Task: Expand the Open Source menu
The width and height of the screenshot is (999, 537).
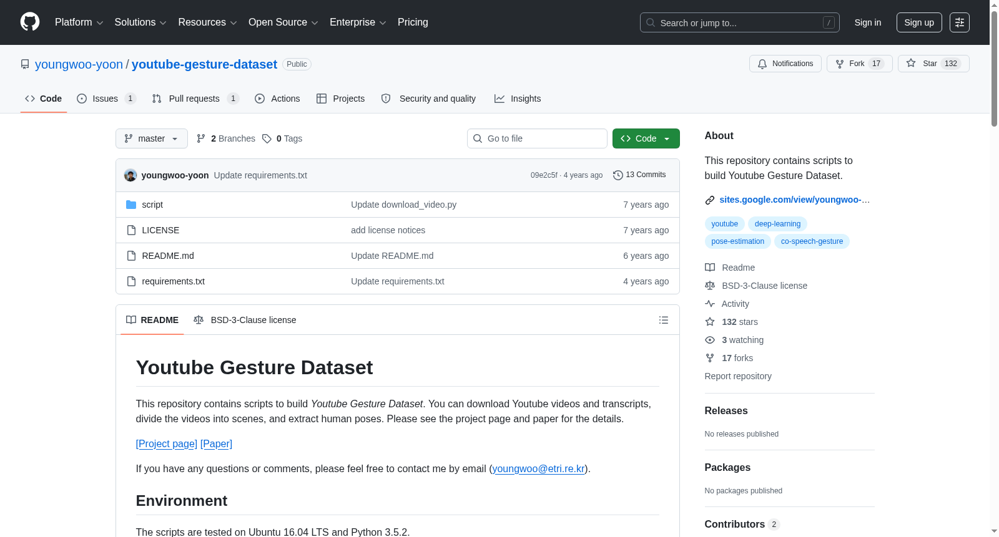Action: coord(283,22)
